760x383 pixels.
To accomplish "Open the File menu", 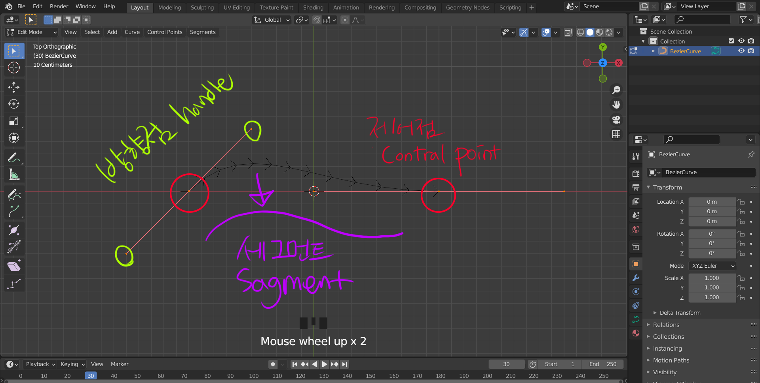I will point(21,6).
